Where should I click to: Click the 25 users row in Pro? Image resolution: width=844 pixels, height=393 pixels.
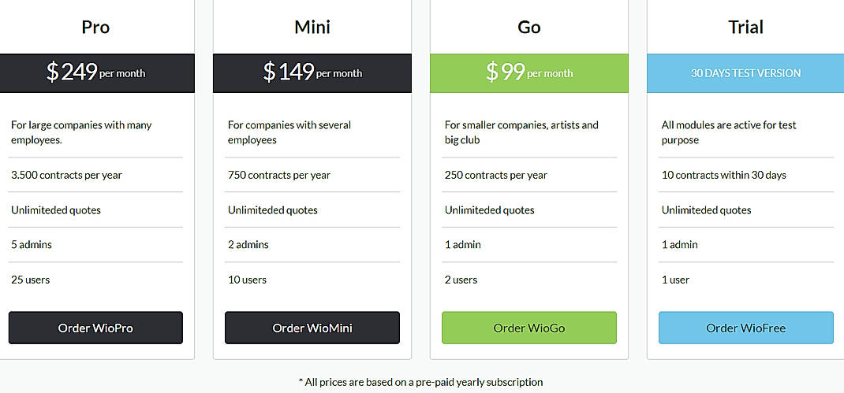tap(31, 280)
